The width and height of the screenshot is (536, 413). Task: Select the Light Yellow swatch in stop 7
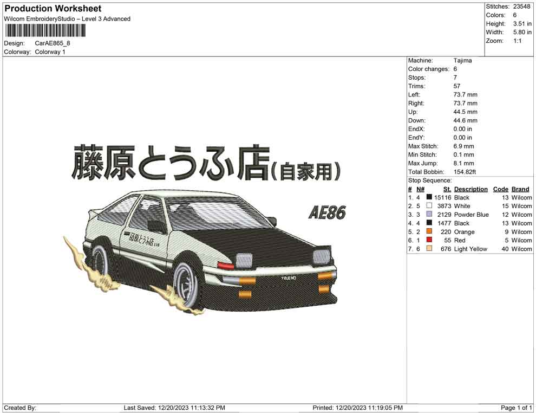428,249
